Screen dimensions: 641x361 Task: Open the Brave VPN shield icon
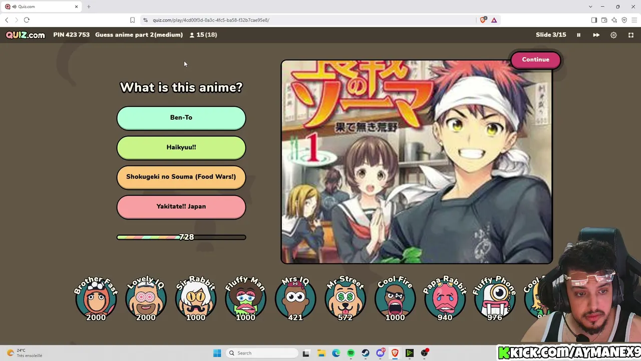pyautogui.click(x=624, y=20)
